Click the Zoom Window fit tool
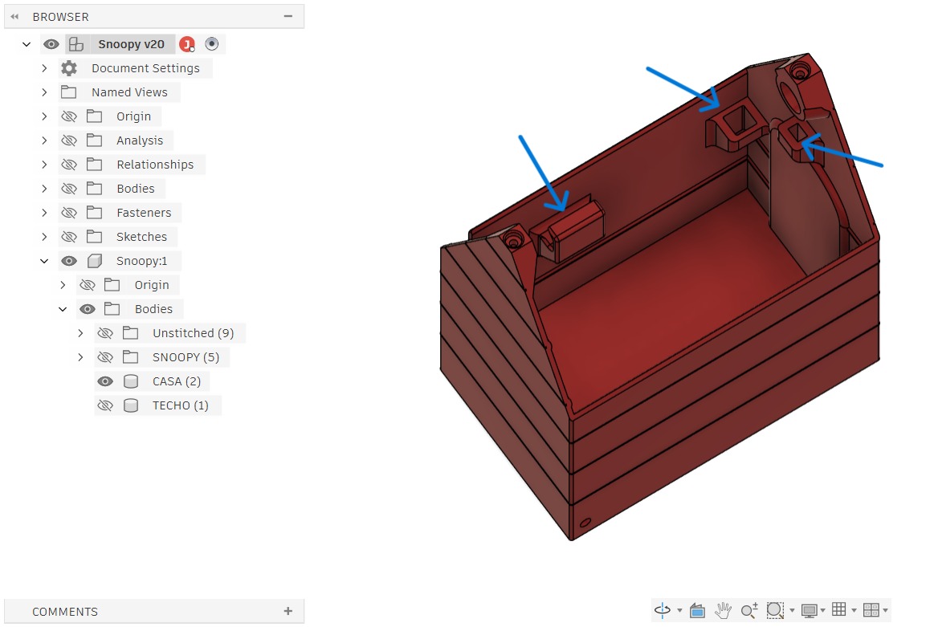This screenshot has height=627, width=930. (x=775, y=610)
